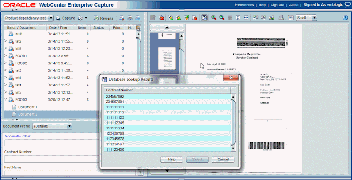Open Preferences in the top bar
This screenshot has height=180, width=352.
244,5
